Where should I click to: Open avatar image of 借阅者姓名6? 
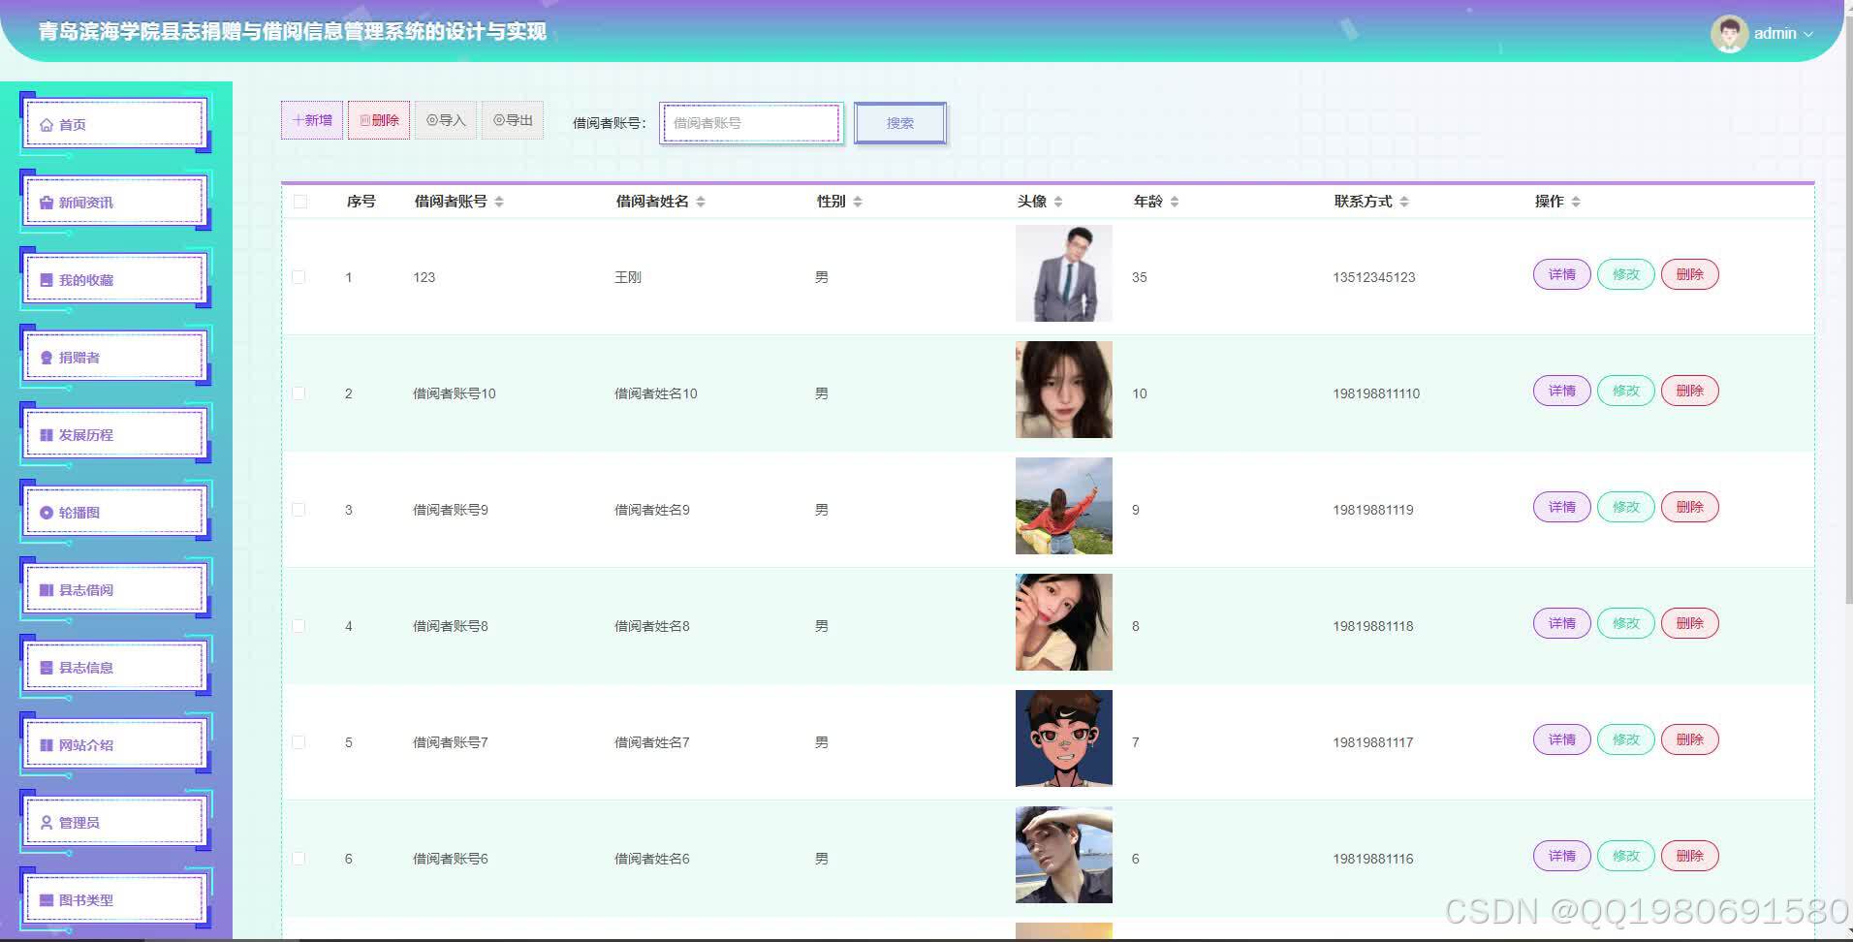[1064, 855]
